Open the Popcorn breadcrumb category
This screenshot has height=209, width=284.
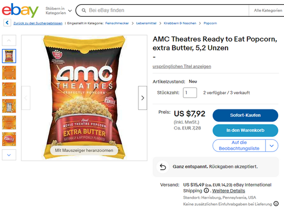pos(210,23)
